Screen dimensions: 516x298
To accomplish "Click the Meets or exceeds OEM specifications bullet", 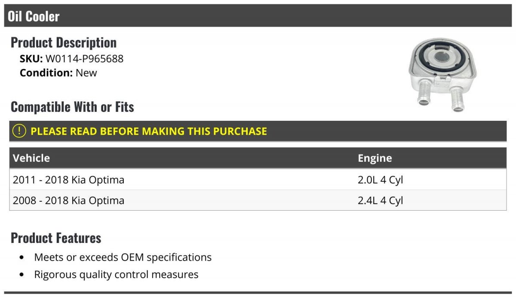I will tap(123, 257).
